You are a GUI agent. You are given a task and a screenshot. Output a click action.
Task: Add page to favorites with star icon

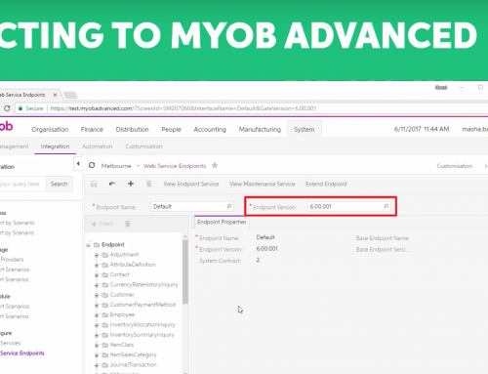tap(215, 165)
